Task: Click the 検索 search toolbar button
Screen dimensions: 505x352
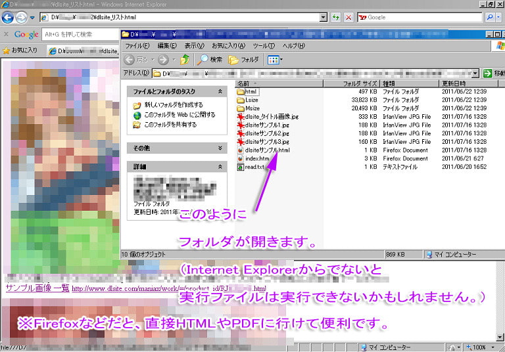Action: click(x=210, y=60)
